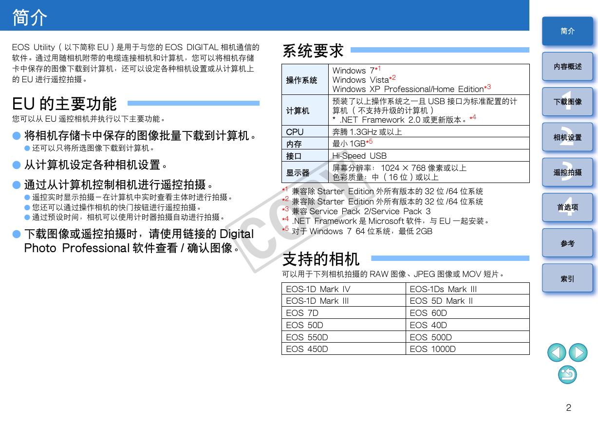Viewport: 598px width, 423px height.
Task: Open the 内容概述 navigation tab
Action: 567,66
